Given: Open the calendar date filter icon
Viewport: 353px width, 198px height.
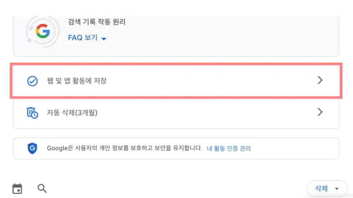Looking at the screenshot, I should [x=17, y=188].
